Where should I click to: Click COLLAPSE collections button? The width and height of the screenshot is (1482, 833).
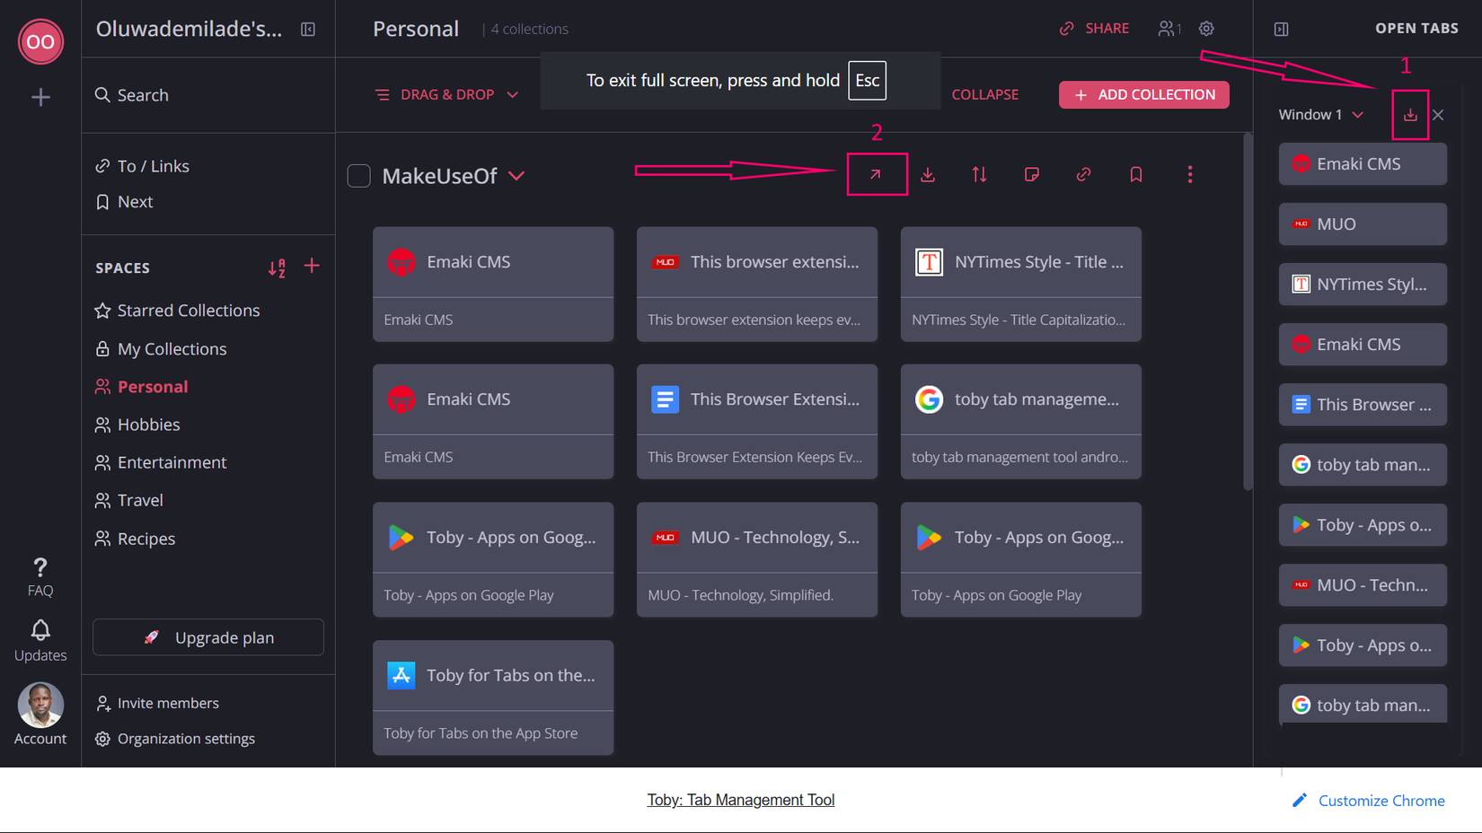tap(984, 94)
